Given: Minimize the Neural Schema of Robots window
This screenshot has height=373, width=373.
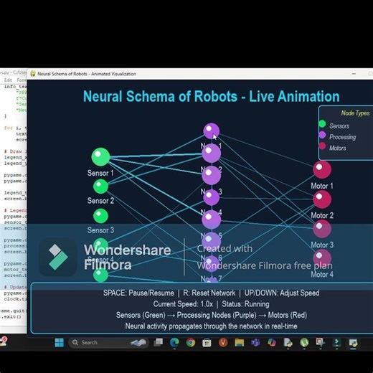Looking at the screenshot, I should [354, 74].
